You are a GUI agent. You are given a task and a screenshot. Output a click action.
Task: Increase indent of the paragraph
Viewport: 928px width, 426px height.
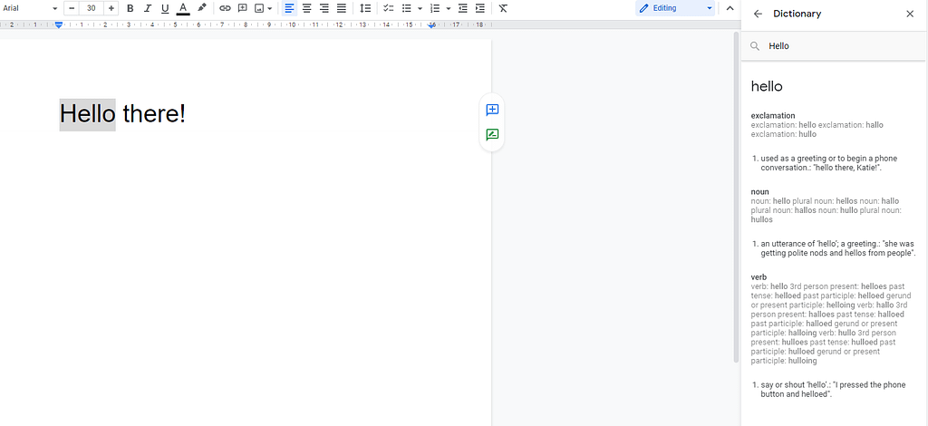479,8
